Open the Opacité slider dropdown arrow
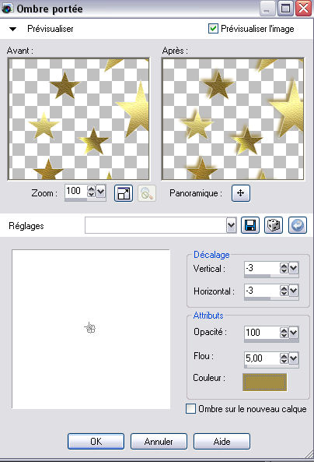The width and height of the screenshot is (314, 462). click(294, 333)
